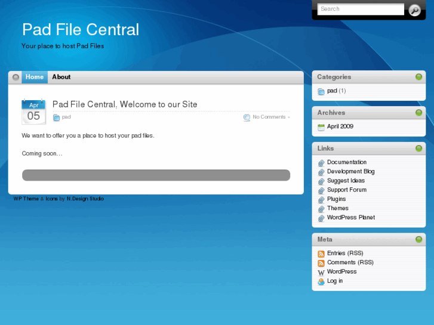Open the pad category link under post title
Screen dimensions: 434x325
point(66,117)
